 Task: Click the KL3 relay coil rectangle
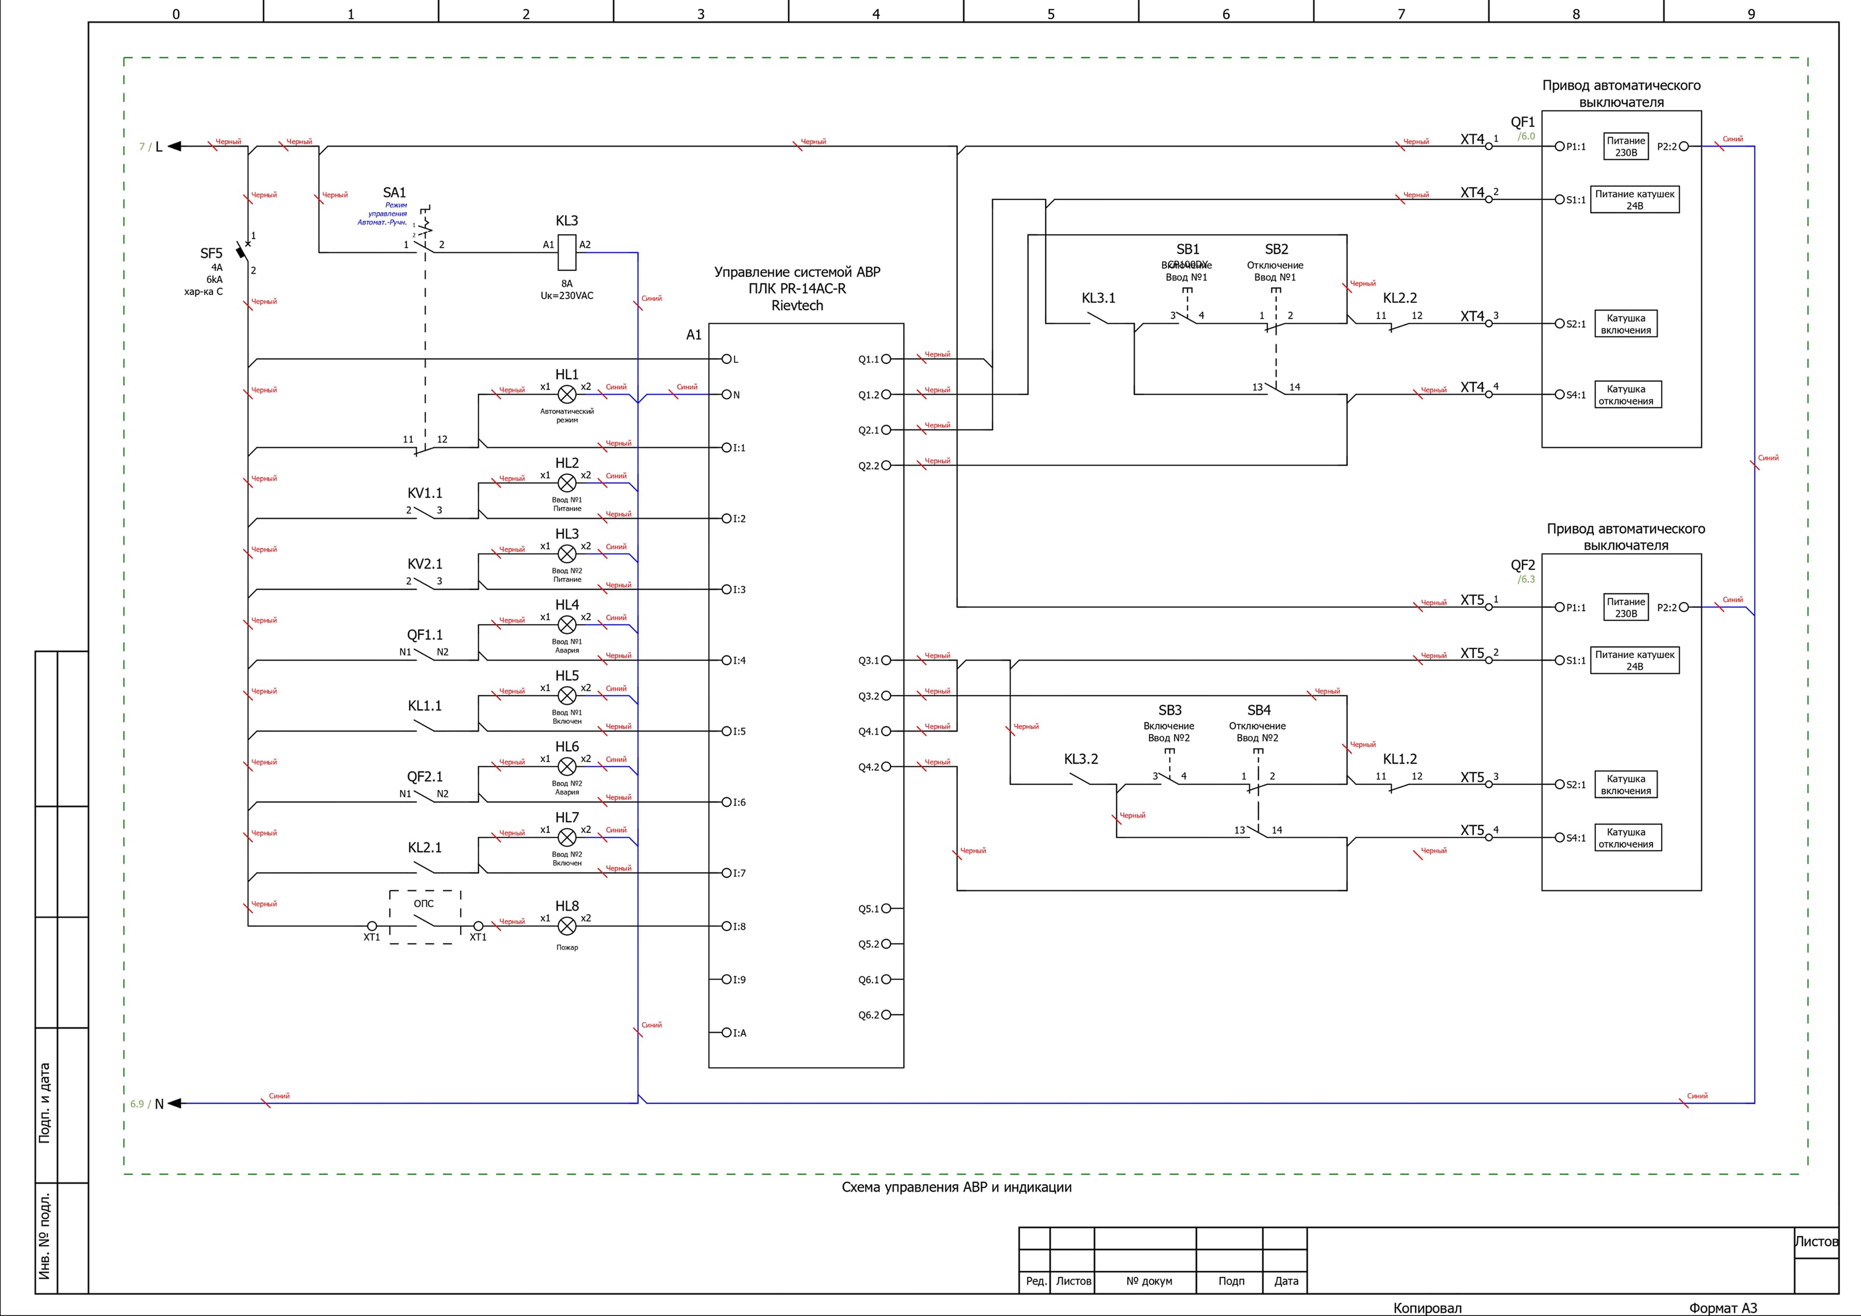[566, 252]
